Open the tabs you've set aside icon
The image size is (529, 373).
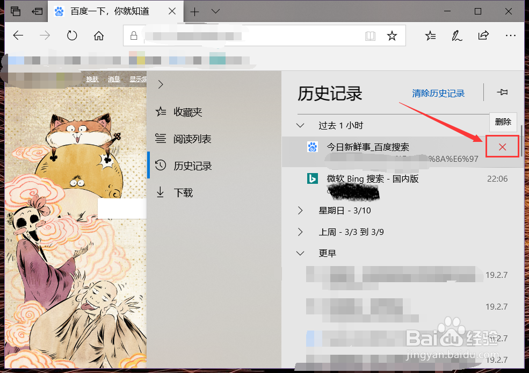(16, 11)
